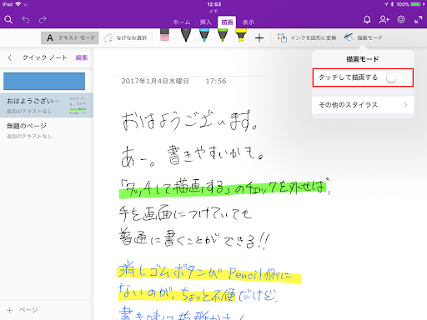Click the page date 2017年1月4日水曜日
The width and height of the screenshot is (427, 320).
click(155, 81)
